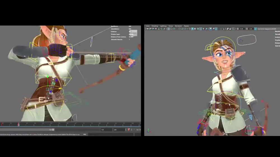Click the Exposure reset icon
Image resolution: width=280 pixels, height=157 pixels.
point(238,29)
